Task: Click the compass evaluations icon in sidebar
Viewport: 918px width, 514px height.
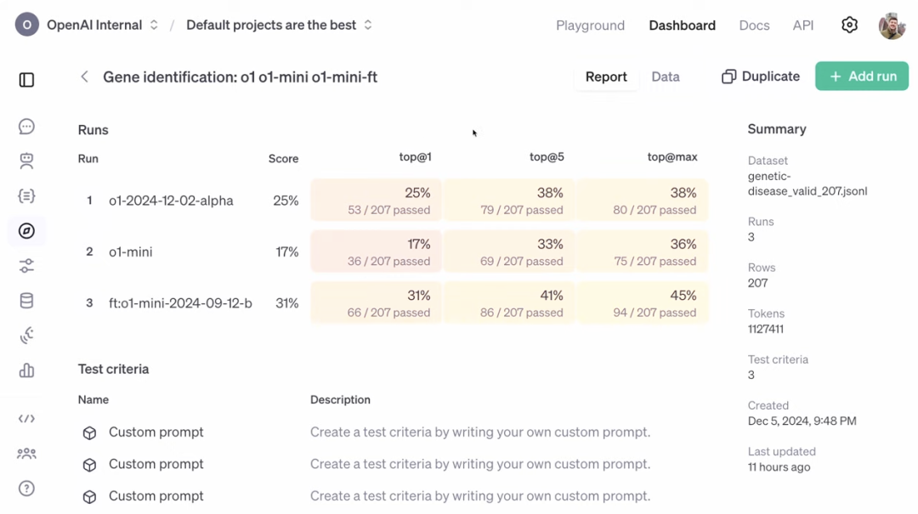Action: pyautogui.click(x=26, y=231)
